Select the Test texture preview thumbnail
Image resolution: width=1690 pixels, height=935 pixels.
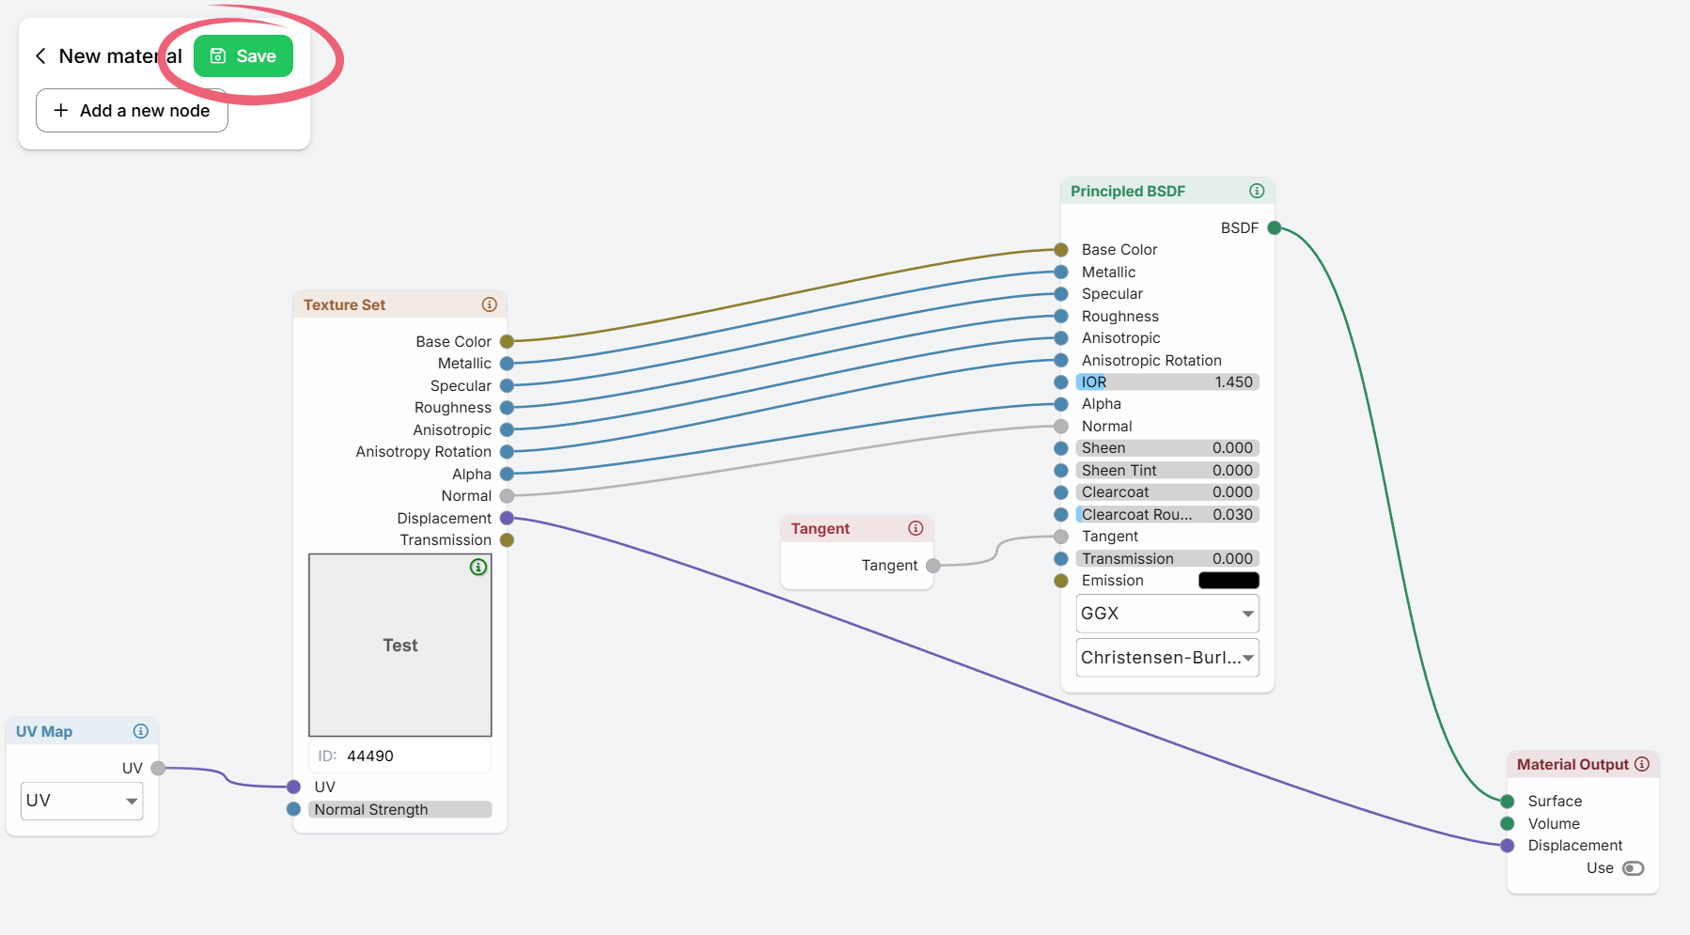pyautogui.click(x=399, y=646)
